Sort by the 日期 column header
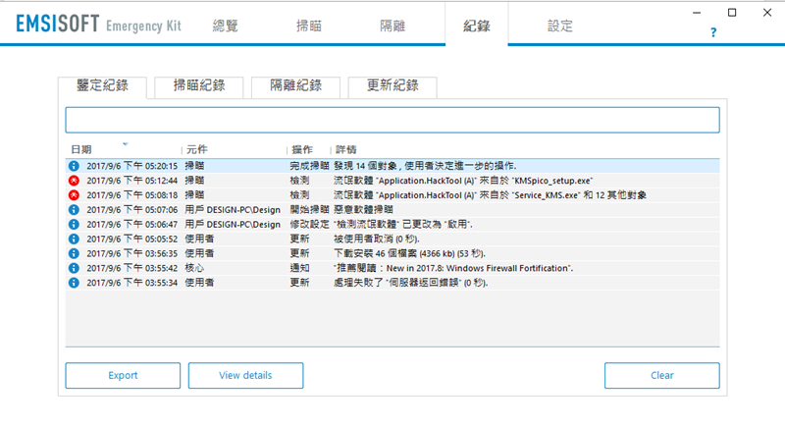The image size is (785, 427). click(x=81, y=149)
